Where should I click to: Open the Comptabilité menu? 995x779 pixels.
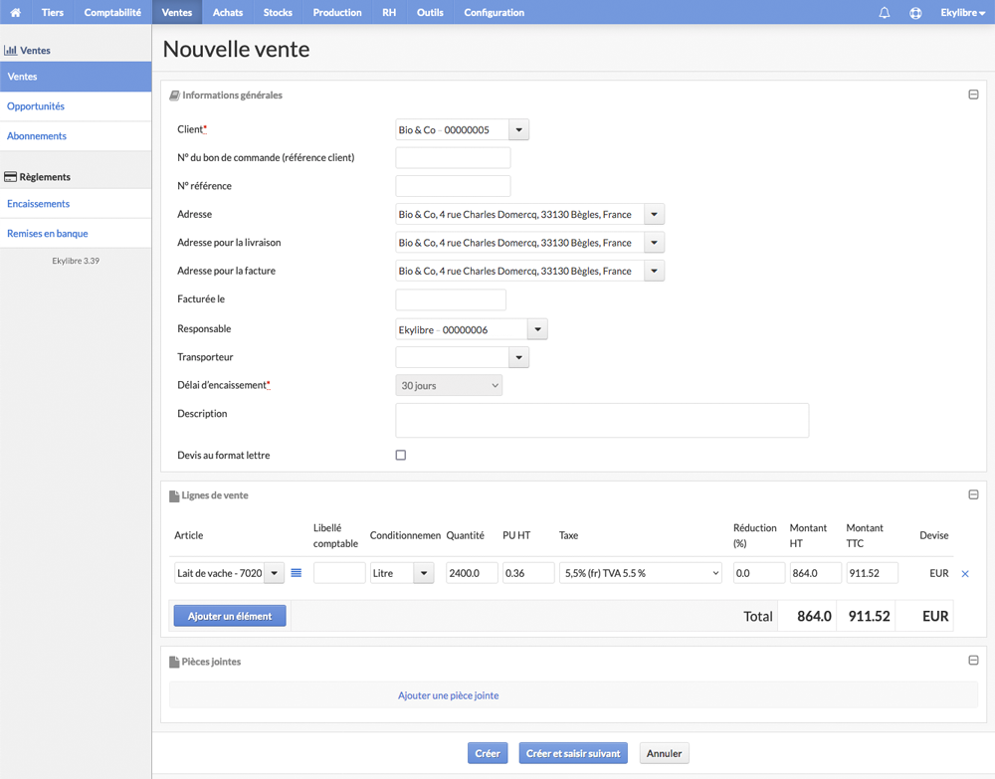112,12
